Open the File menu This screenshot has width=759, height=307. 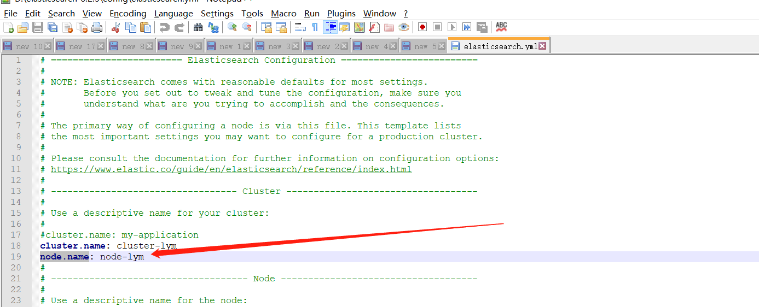(10, 13)
